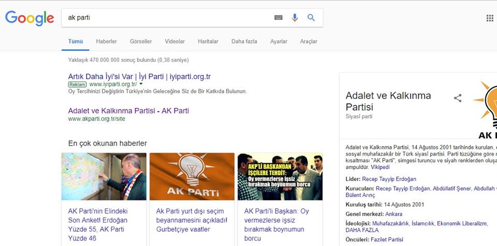Switch to the Haberler tab
Image resolution: width=497 pixels, height=246 pixels.
coord(106,41)
